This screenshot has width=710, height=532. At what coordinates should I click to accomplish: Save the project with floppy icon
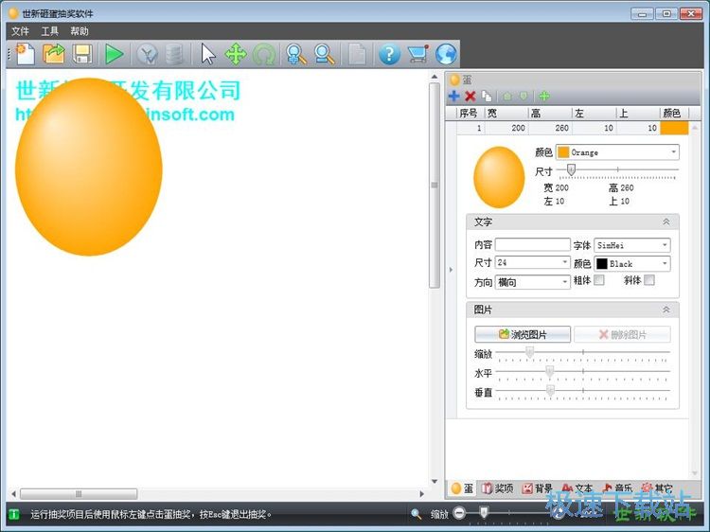(82, 54)
